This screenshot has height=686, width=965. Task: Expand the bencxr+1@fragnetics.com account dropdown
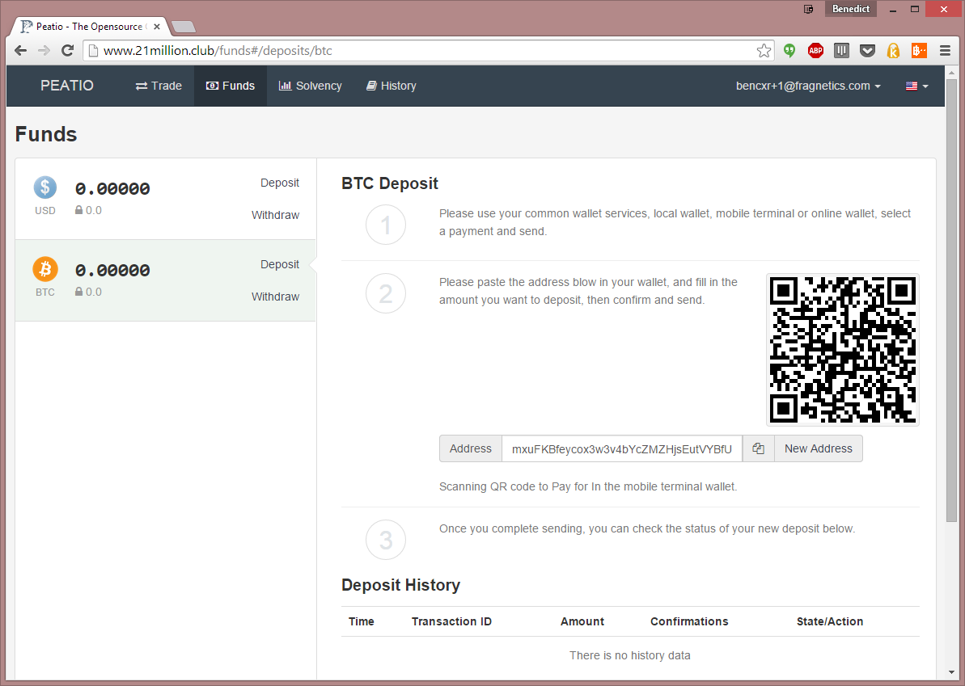click(808, 86)
